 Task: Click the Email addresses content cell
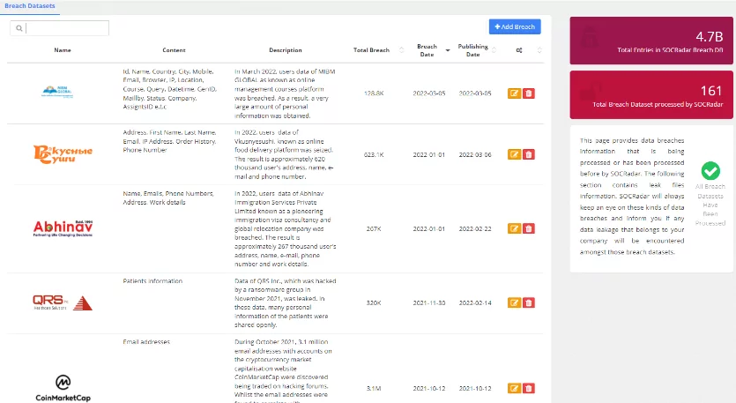click(146, 342)
